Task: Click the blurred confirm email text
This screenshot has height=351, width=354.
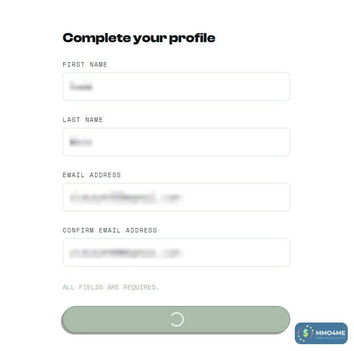Action: [126, 252]
